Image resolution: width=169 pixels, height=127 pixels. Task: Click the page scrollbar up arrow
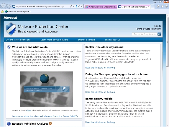(168, 16)
